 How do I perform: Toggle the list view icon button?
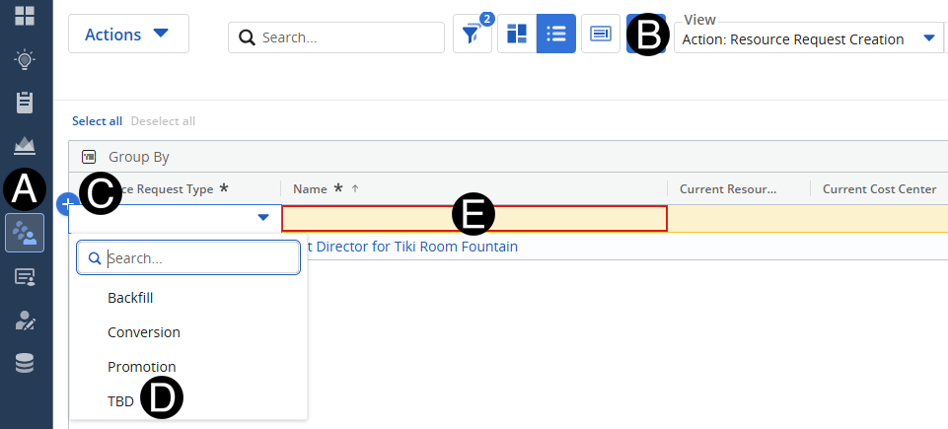[x=556, y=35]
